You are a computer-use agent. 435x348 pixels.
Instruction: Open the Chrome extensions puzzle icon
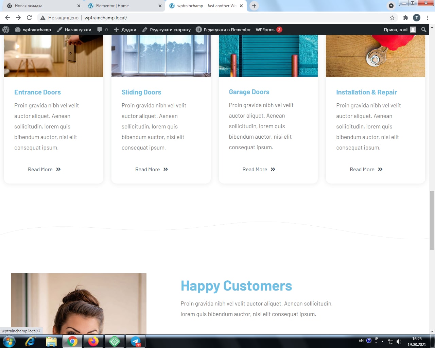click(x=405, y=18)
